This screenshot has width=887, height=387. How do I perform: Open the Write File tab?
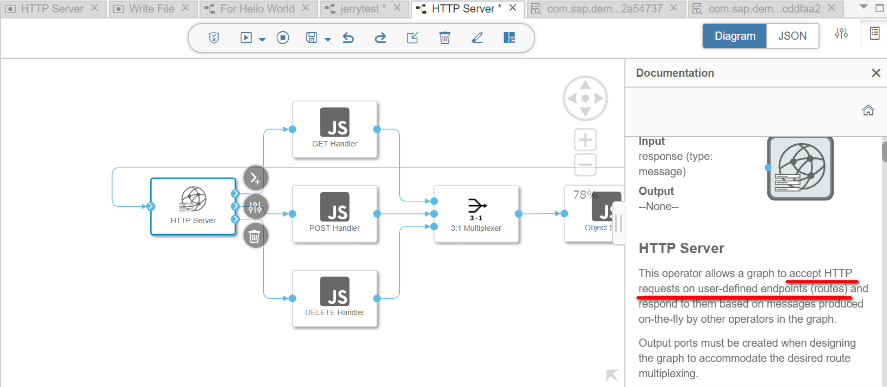pos(152,9)
